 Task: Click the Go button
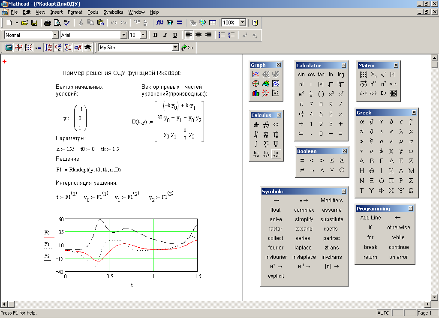[188, 48]
